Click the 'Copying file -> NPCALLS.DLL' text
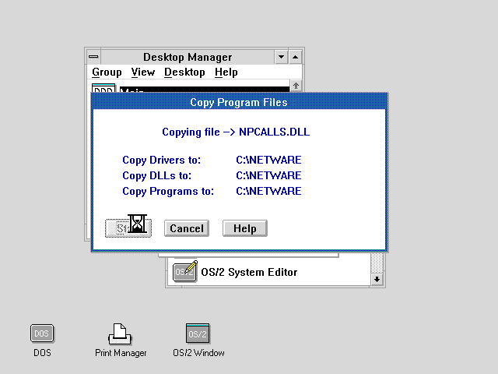This screenshot has width=498, height=374. pos(236,132)
